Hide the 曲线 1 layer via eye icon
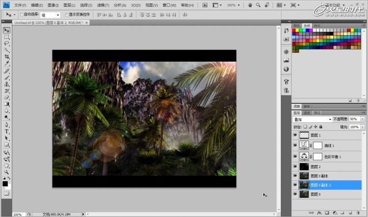Screen dimensions: 368x217 [295, 145]
